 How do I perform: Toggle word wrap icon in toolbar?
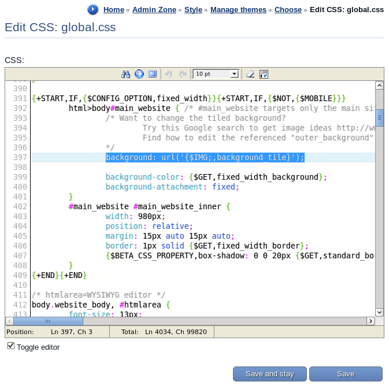click(264, 74)
